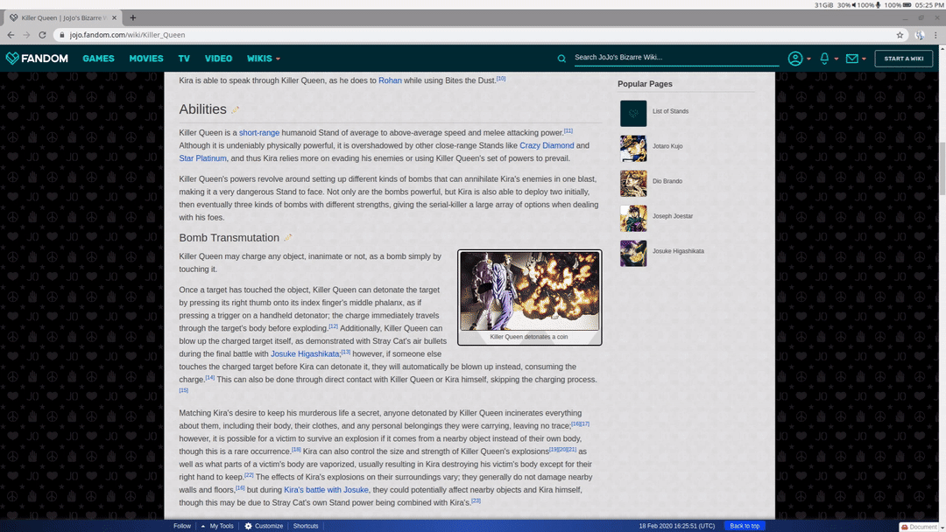
Task: View site security lock info
Action: (61, 35)
